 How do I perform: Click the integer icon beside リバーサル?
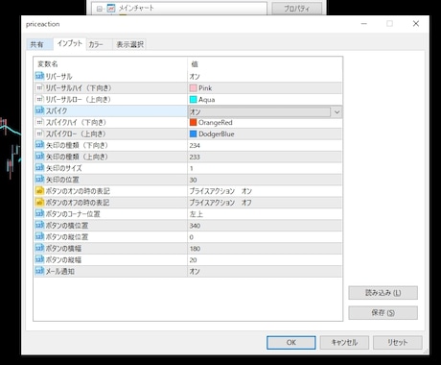(x=39, y=76)
